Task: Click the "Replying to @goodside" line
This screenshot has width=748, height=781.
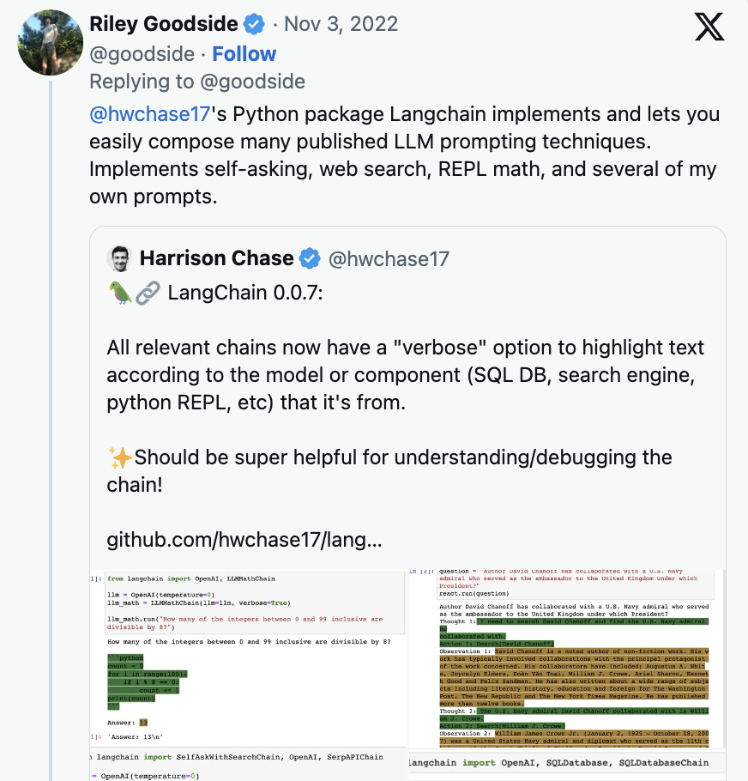Action: [x=197, y=82]
